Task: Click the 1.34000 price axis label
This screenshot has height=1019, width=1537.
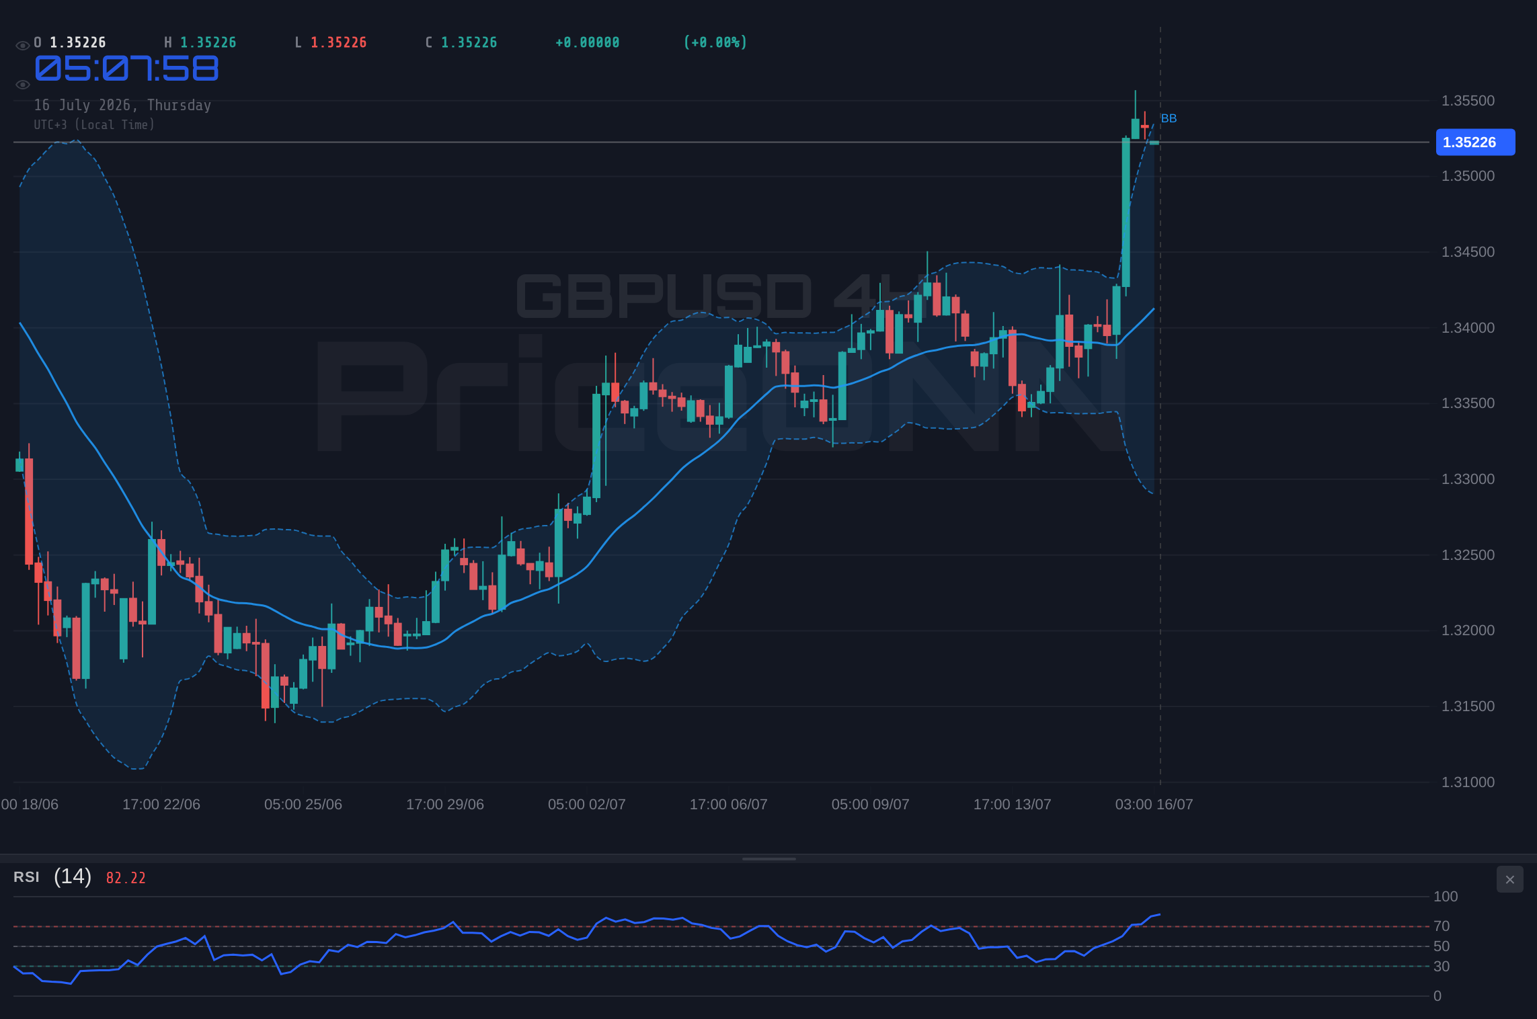Action: (1468, 328)
